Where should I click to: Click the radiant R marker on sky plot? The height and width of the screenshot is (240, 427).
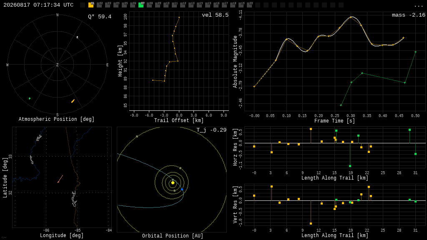[x=77, y=37]
